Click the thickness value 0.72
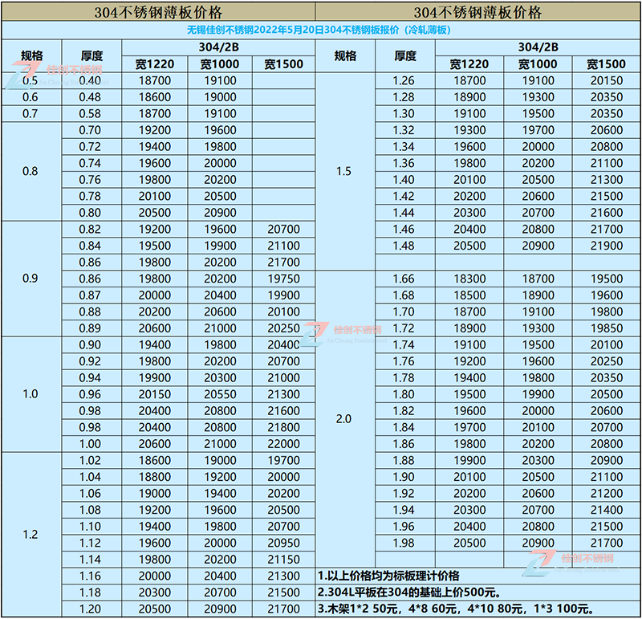 (x=90, y=147)
